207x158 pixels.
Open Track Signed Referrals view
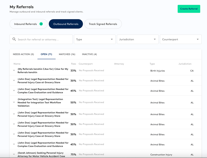[x=103, y=24]
